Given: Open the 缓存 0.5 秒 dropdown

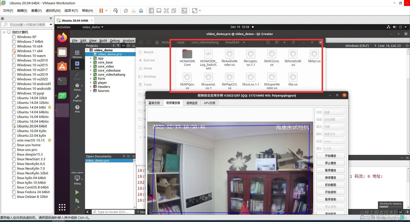Looking at the screenshot, I should 334,148.
